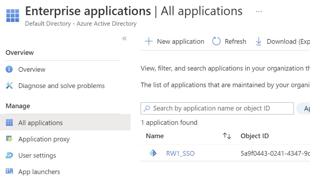Image resolution: width=310 pixels, height=186 pixels.
Task: Click the Diagnose wrench tools icon
Action: 9,85
